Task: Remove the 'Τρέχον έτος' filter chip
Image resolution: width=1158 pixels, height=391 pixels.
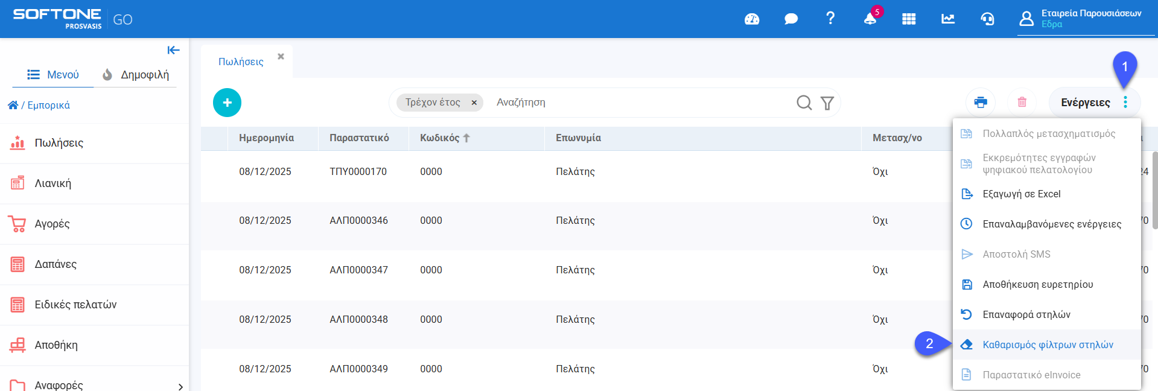Action: [474, 103]
